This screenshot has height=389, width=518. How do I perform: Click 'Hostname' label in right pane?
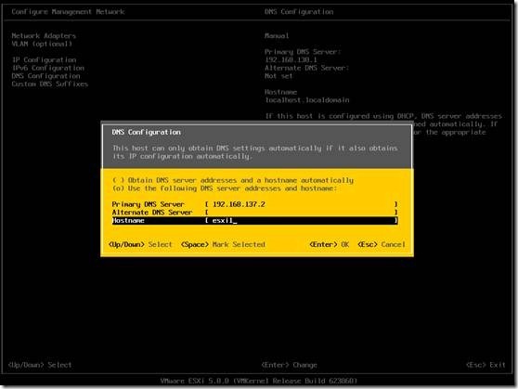point(280,92)
